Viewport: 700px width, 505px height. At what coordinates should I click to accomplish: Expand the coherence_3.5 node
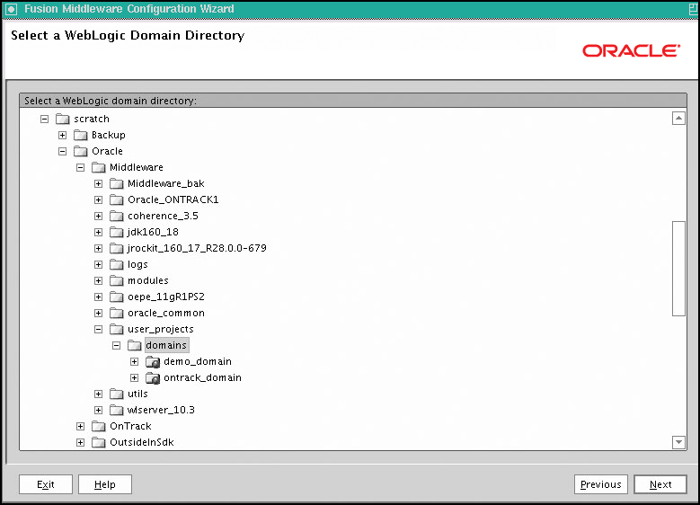[98, 217]
